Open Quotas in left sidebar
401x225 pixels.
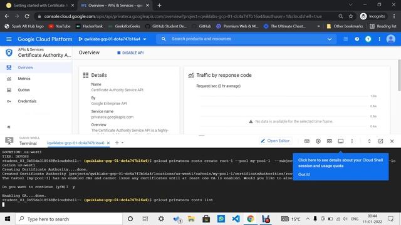36,90
